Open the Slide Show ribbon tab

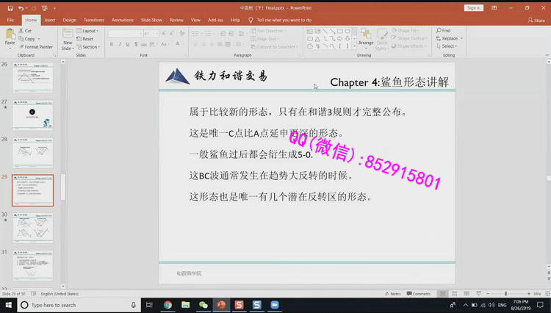click(151, 20)
